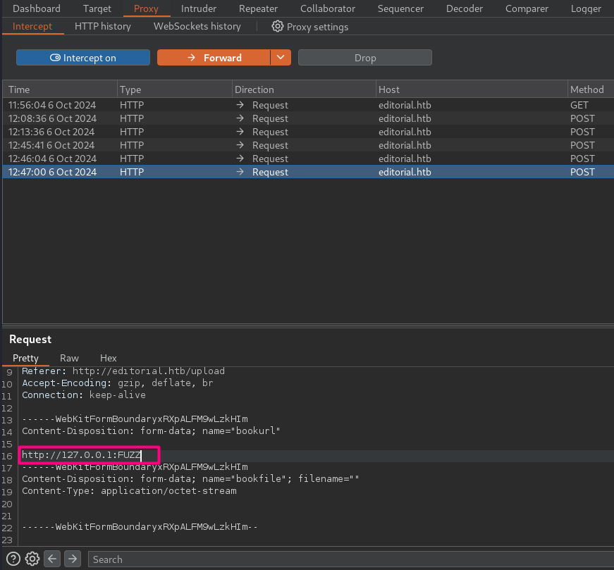Open the help question mark icon
Image resolution: width=614 pixels, height=570 pixels.
pyautogui.click(x=13, y=559)
